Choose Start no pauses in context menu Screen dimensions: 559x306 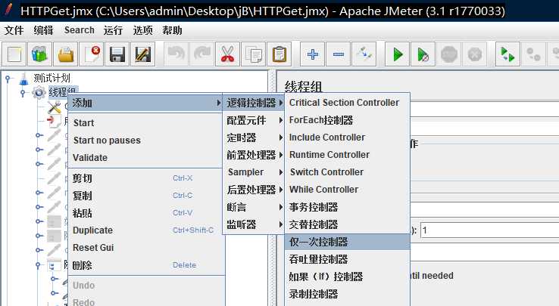pos(145,141)
